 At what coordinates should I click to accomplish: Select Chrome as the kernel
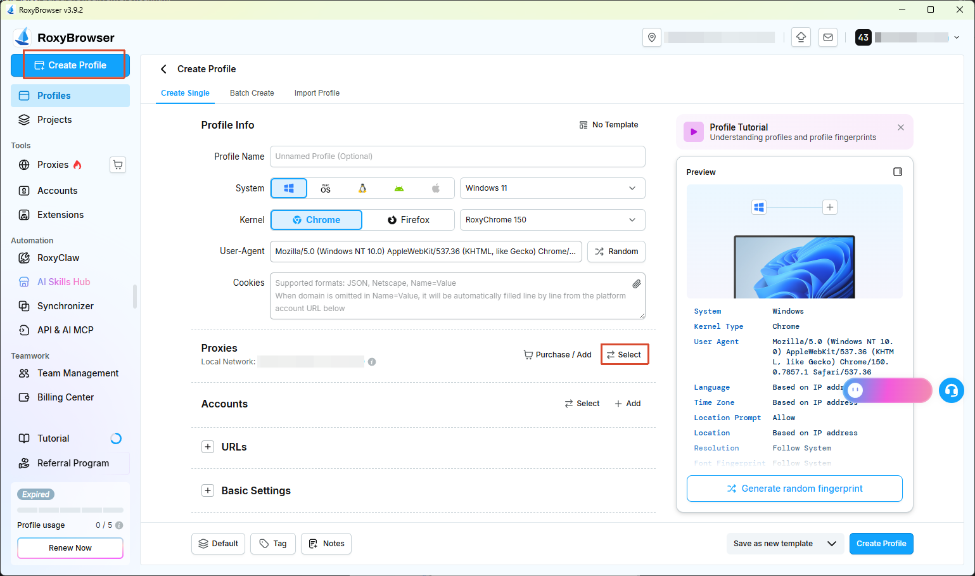pos(316,220)
